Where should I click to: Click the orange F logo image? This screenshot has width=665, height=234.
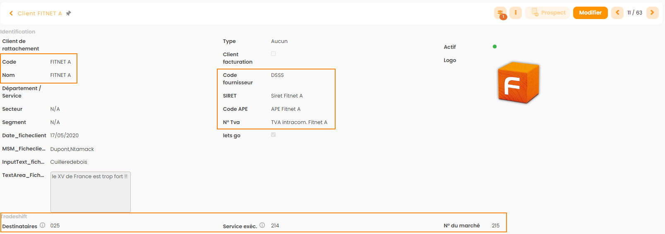pos(519,83)
